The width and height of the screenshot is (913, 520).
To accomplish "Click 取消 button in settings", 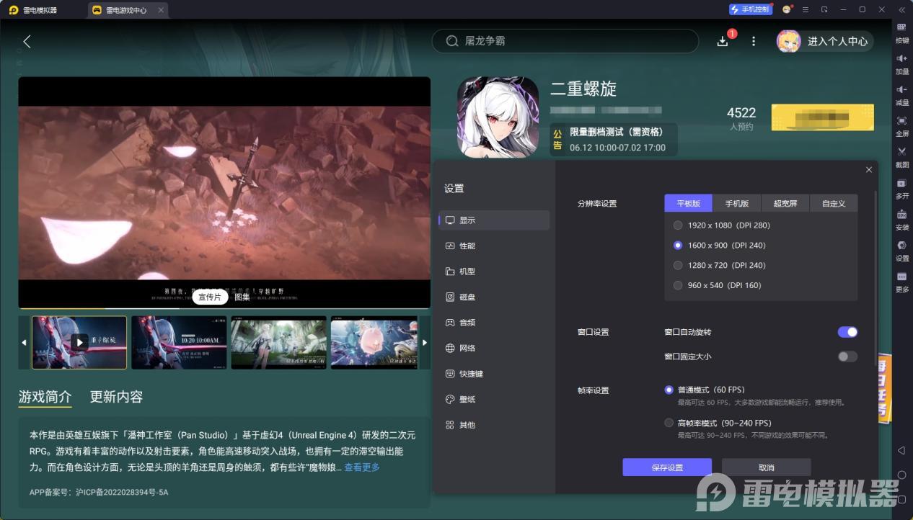I will 766,467.
